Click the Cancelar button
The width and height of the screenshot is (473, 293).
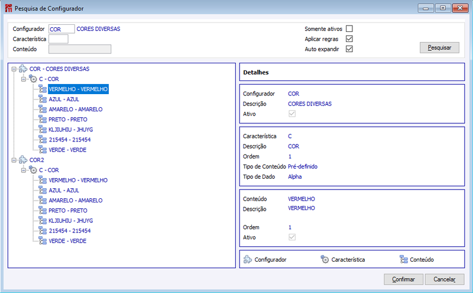tap(445, 279)
